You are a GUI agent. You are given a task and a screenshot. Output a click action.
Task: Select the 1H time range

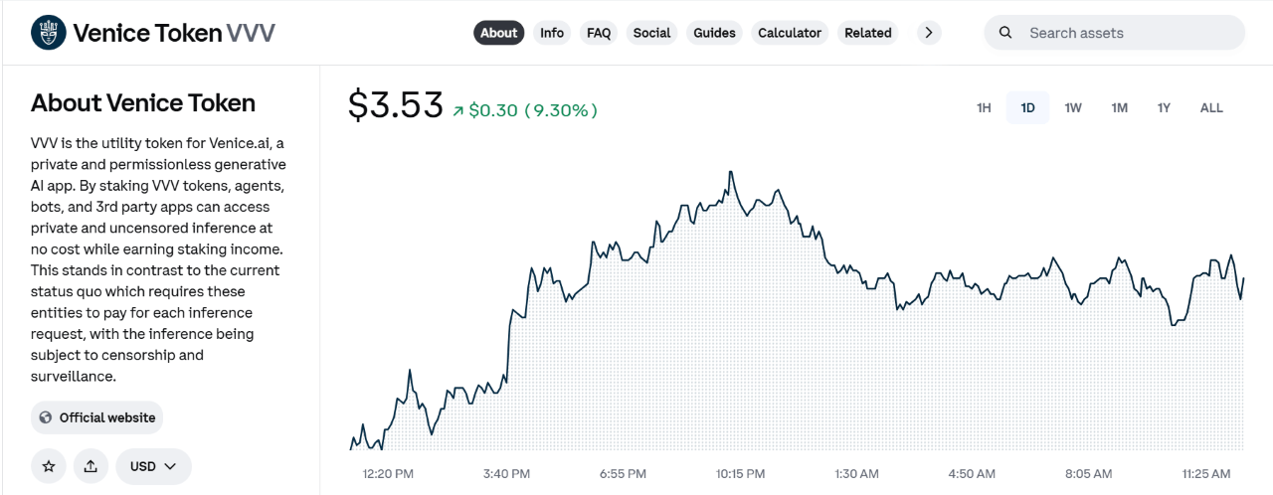[x=984, y=107]
